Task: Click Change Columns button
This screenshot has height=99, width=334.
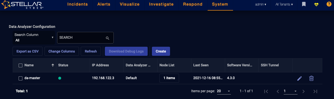Action: point(62,51)
